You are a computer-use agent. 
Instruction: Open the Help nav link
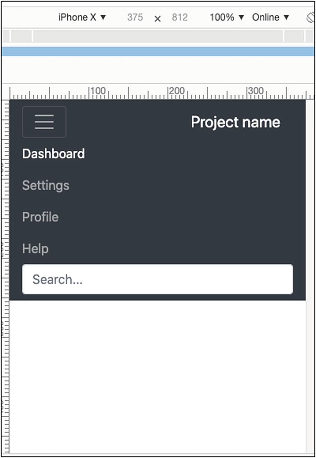pyautogui.click(x=35, y=249)
